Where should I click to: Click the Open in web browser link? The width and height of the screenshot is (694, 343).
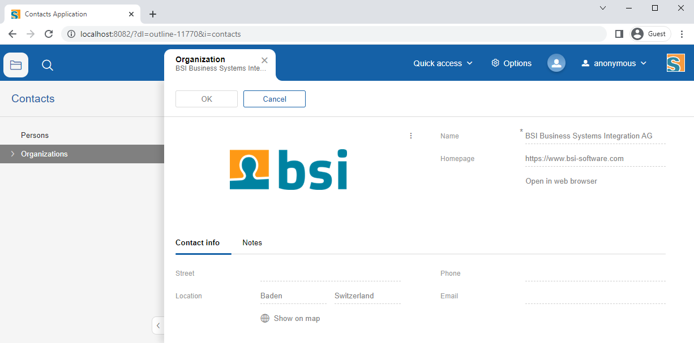click(x=561, y=181)
